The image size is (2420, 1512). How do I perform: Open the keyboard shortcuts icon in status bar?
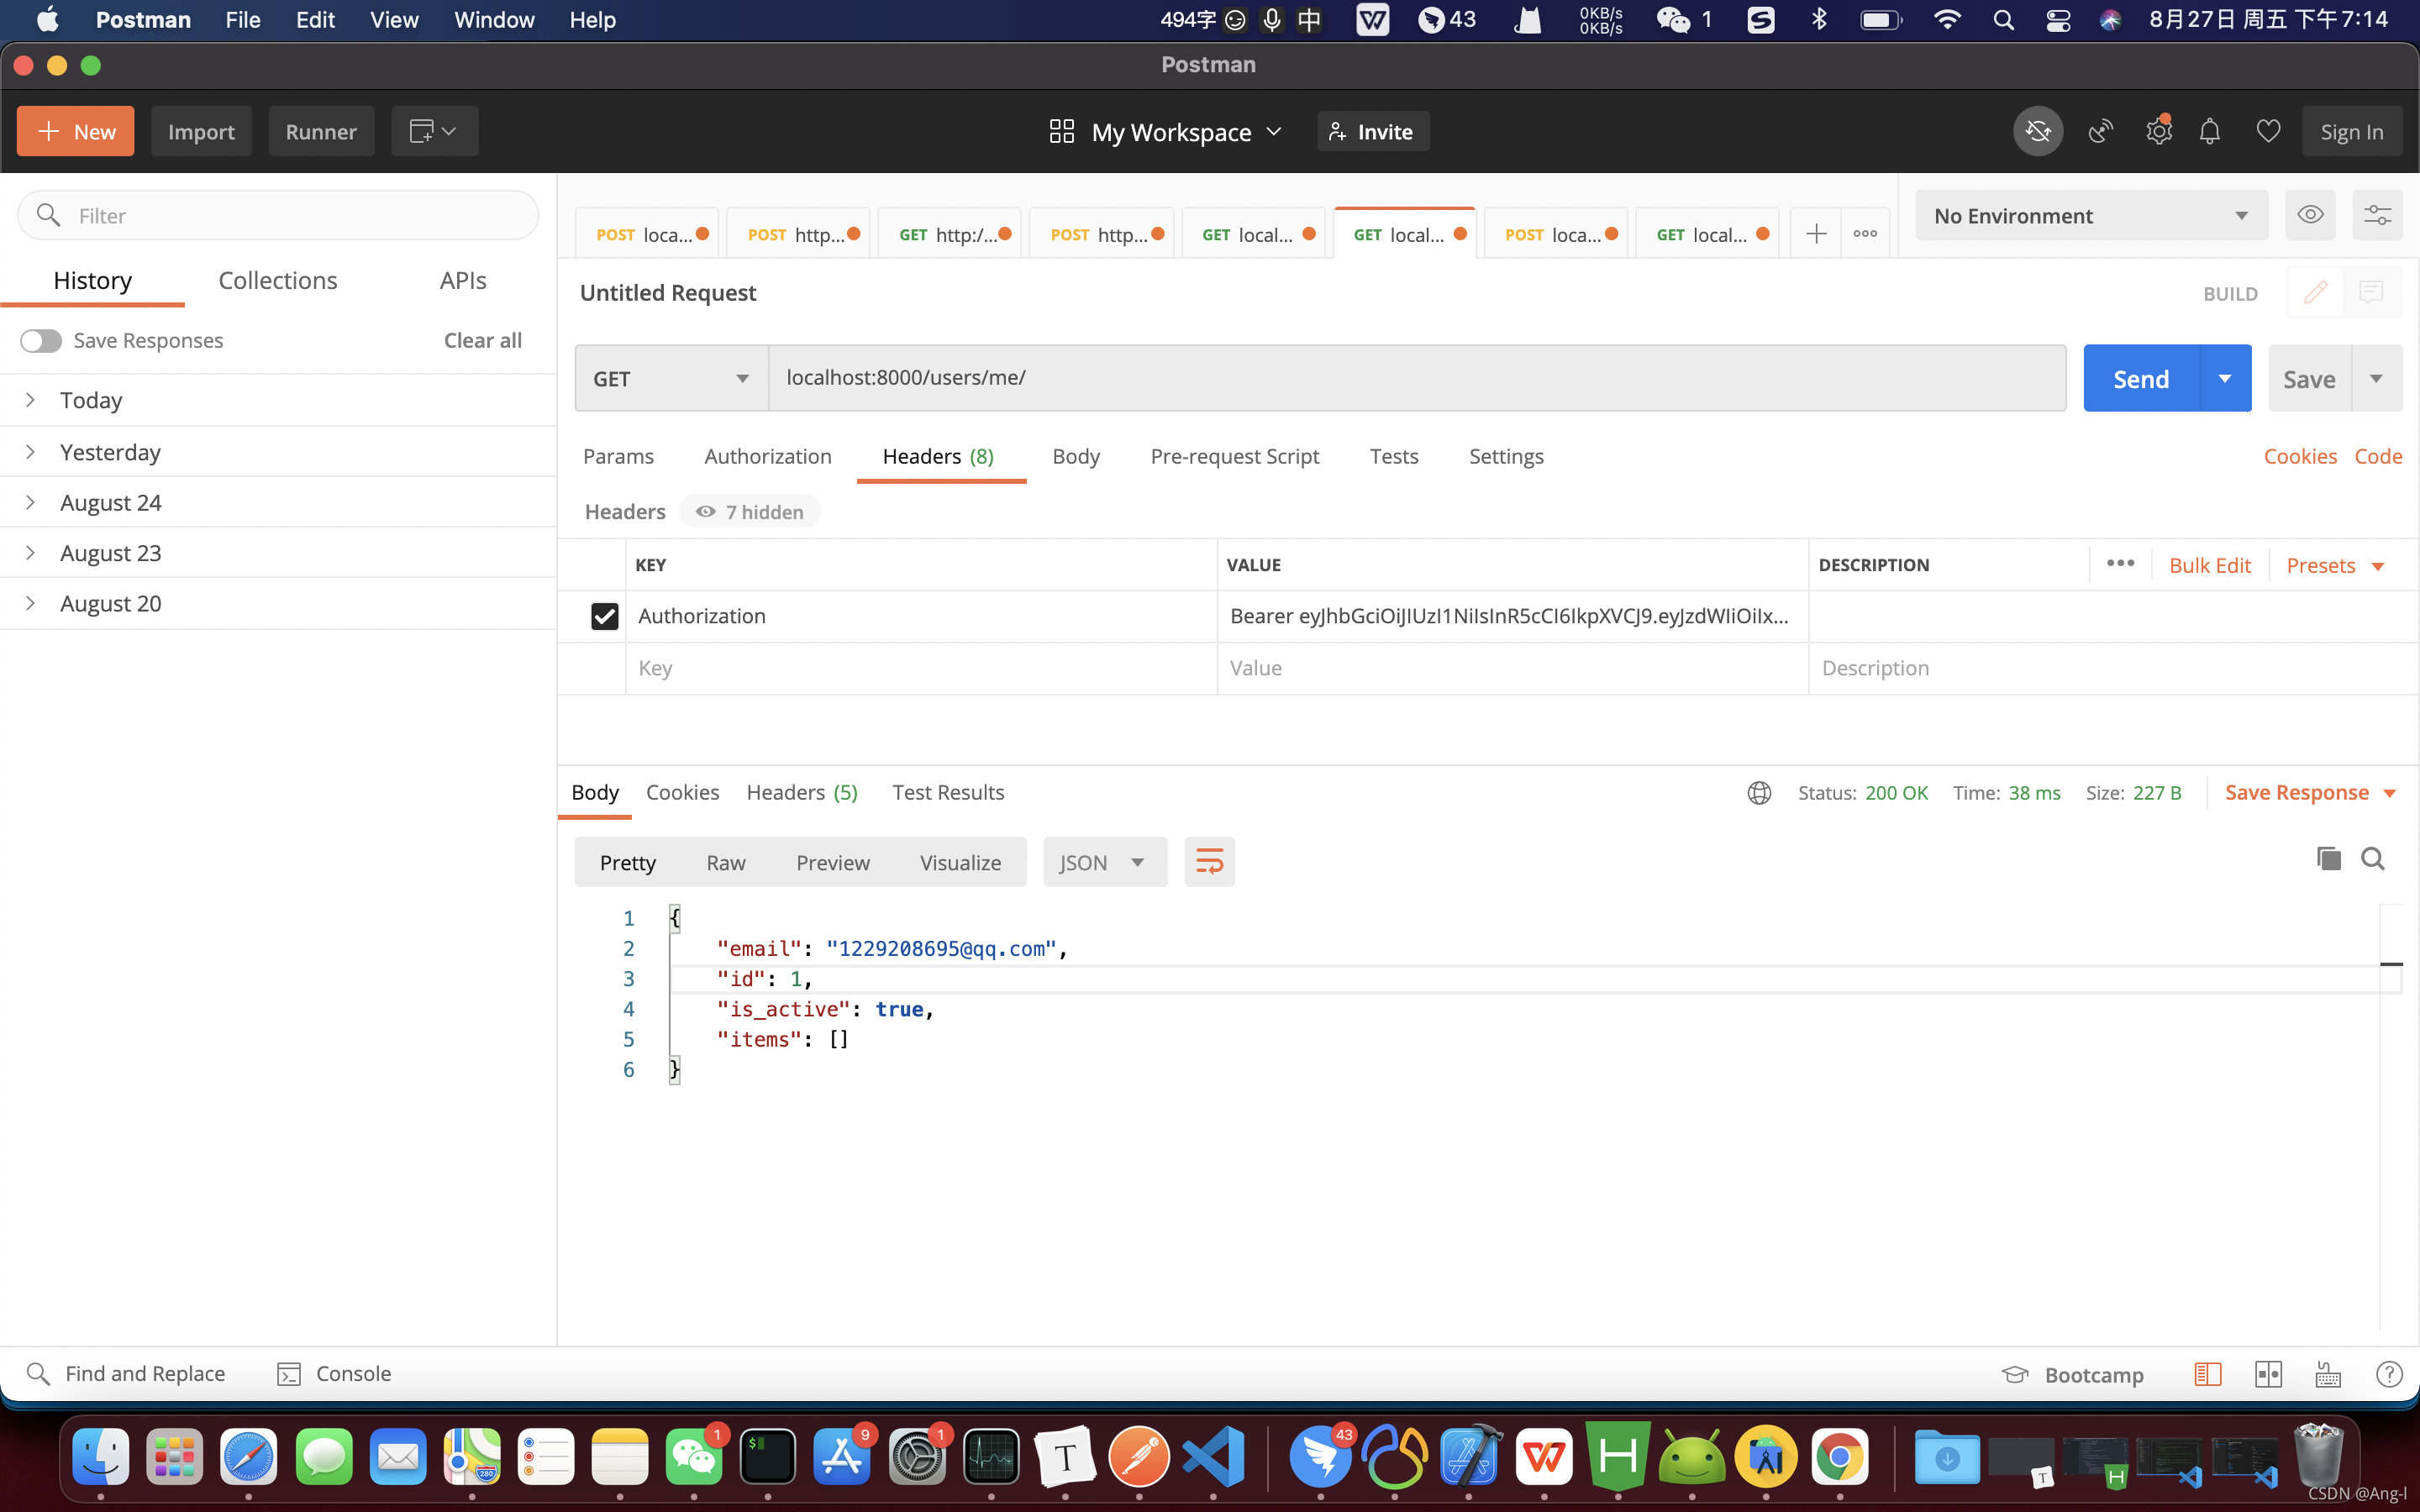pos(2328,1374)
